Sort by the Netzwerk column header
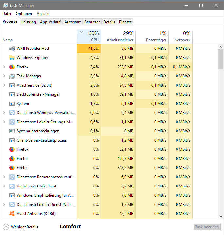This screenshot has height=235, width=224. point(180,37)
